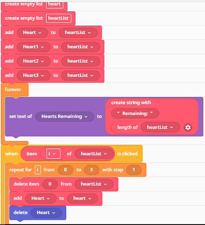Open the heart list dropdown in the last add block
The width and height of the screenshot is (205, 225).
82,198
